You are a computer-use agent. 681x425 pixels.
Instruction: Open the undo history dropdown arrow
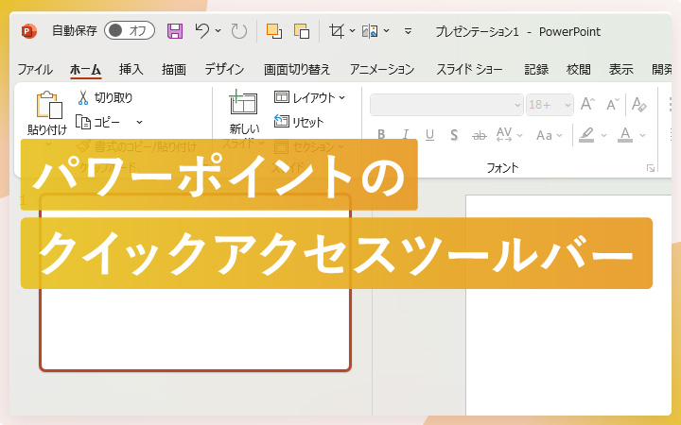point(218,31)
